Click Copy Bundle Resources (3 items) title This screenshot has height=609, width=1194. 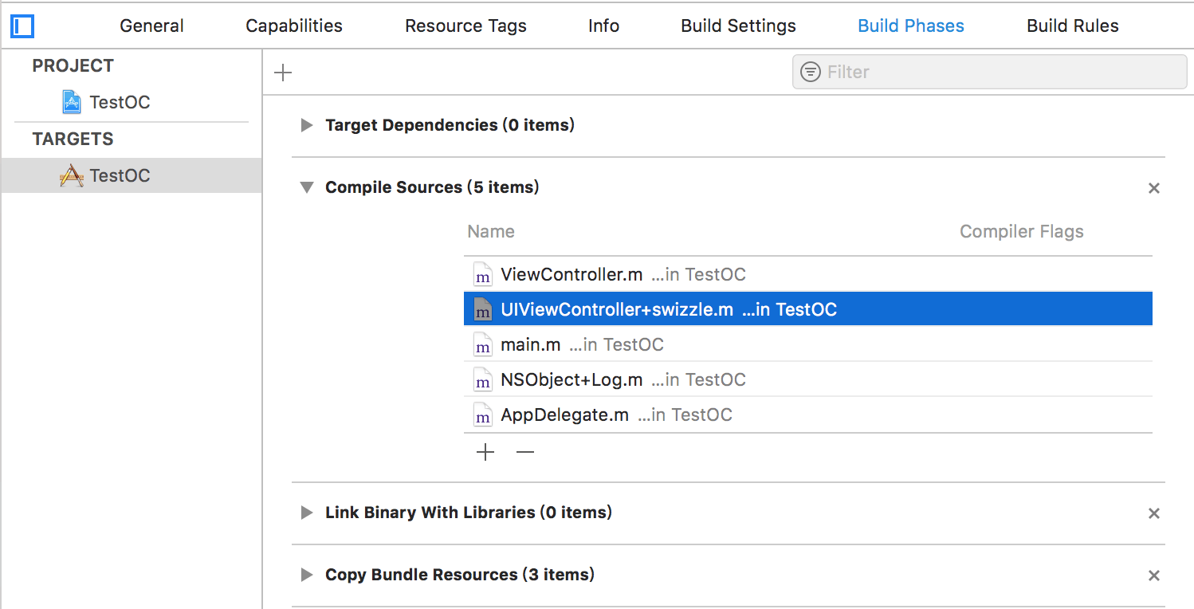460,575
